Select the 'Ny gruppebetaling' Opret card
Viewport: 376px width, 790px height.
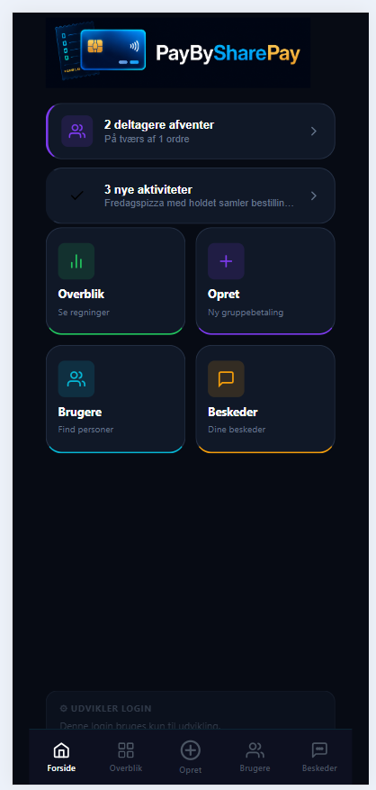pos(265,281)
